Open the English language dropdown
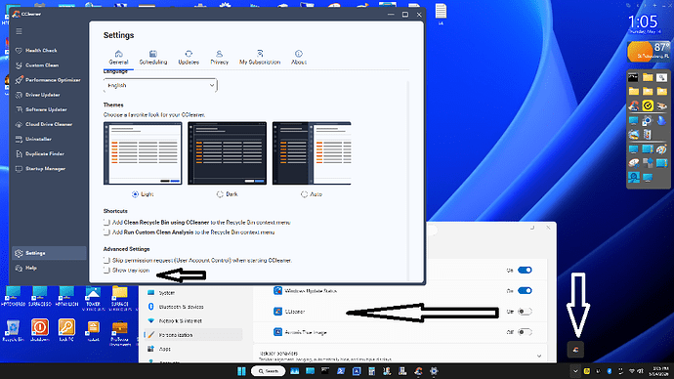674x379 pixels. tap(160, 85)
